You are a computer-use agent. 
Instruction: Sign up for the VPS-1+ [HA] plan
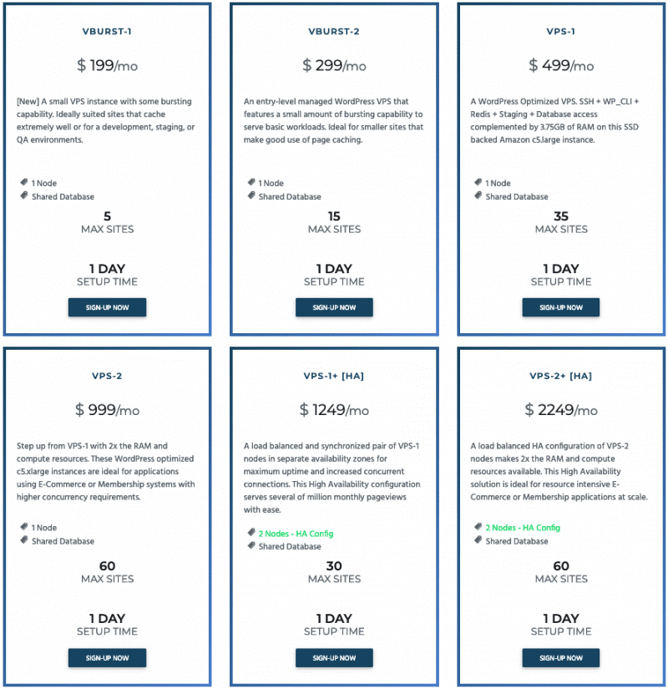coord(334,657)
